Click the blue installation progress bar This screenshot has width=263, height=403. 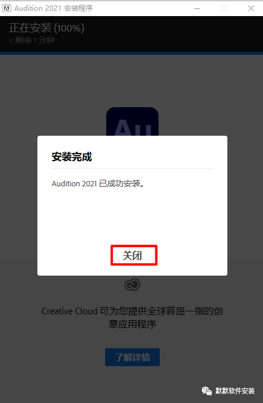tap(132, 53)
